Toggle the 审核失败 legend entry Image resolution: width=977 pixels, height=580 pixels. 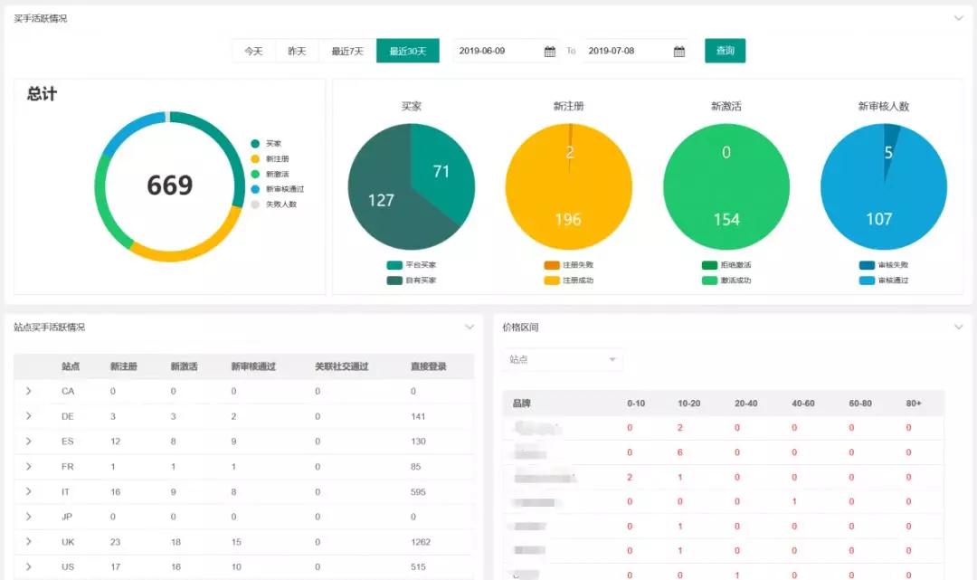click(x=884, y=265)
